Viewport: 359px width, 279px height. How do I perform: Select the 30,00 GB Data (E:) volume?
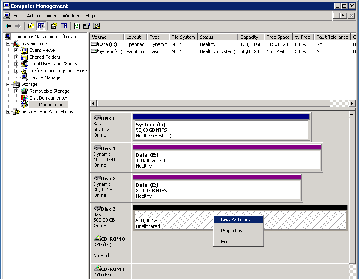(217, 188)
